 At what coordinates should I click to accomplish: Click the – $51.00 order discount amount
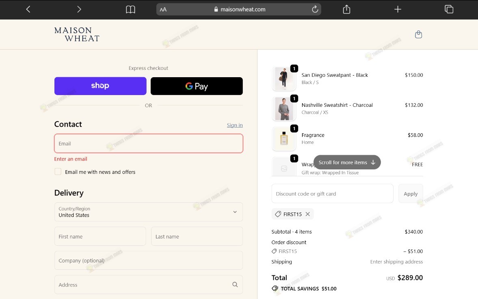413,251
